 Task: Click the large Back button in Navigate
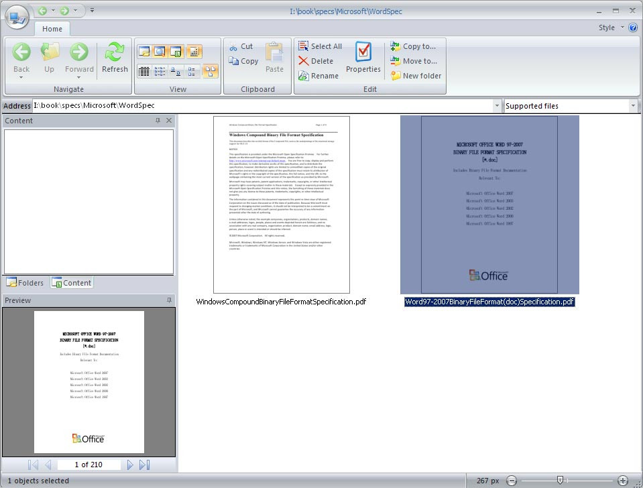point(21,58)
